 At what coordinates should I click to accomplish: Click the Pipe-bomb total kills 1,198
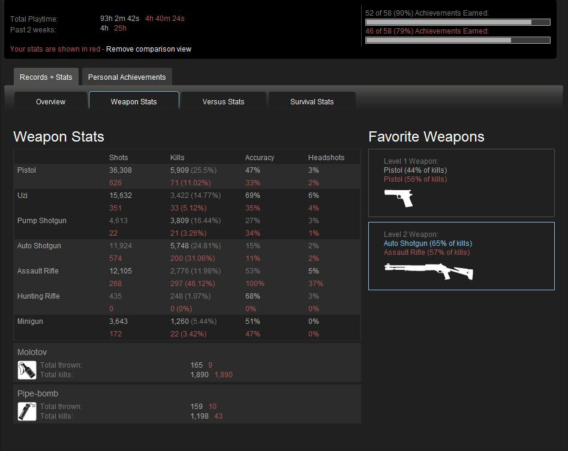point(199,416)
